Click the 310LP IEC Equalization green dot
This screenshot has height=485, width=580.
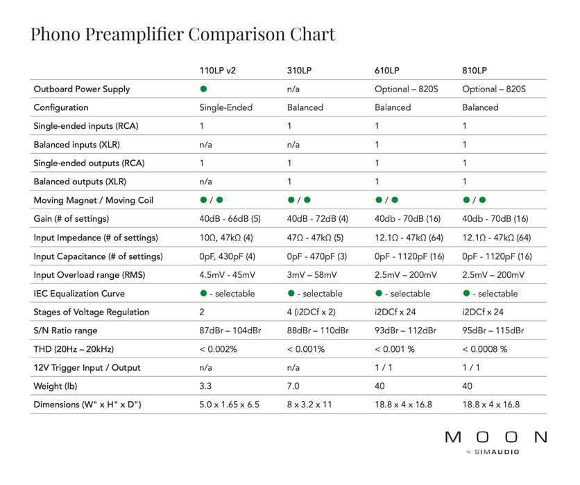point(291,293)
